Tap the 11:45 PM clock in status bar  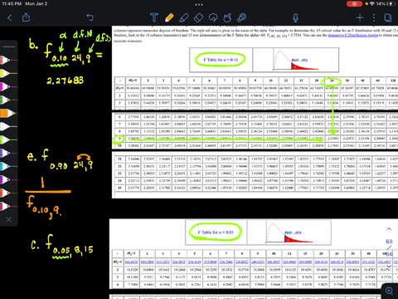(12, 4)
